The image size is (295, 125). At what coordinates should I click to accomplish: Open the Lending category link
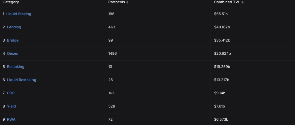click(x=14, y=27)
